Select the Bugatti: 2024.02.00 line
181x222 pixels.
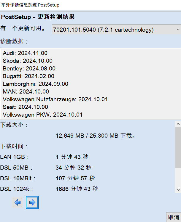(x=28, y=76)
